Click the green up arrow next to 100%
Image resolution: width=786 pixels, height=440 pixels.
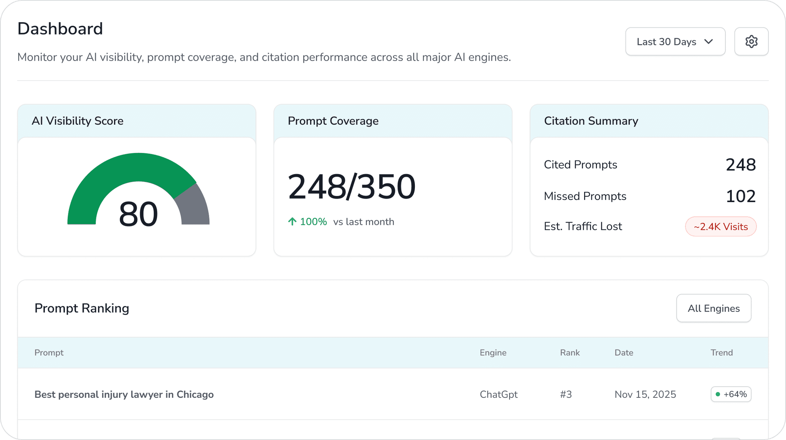tap(292, 221)
